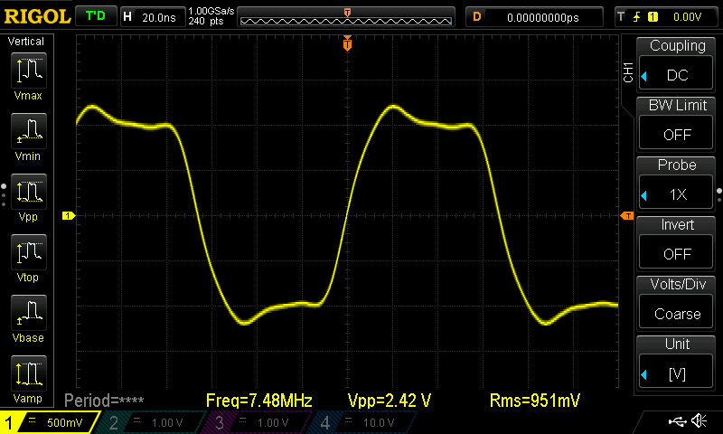Click the Freq=7.48MHz measurement
The width and height of the screenshot is (723, 434).
259,401
